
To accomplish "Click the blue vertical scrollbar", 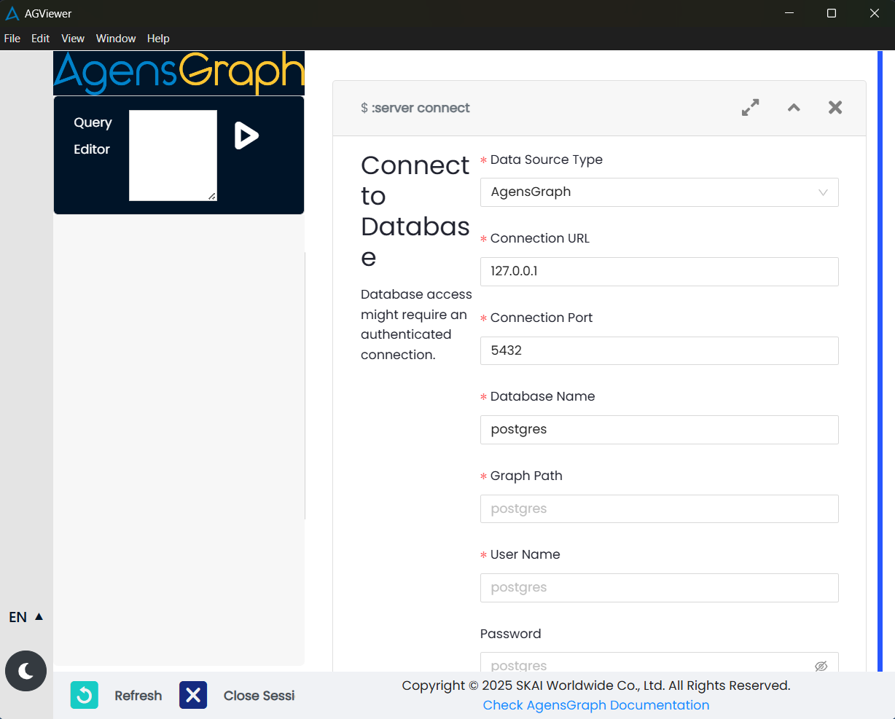I will pos(880,361).
